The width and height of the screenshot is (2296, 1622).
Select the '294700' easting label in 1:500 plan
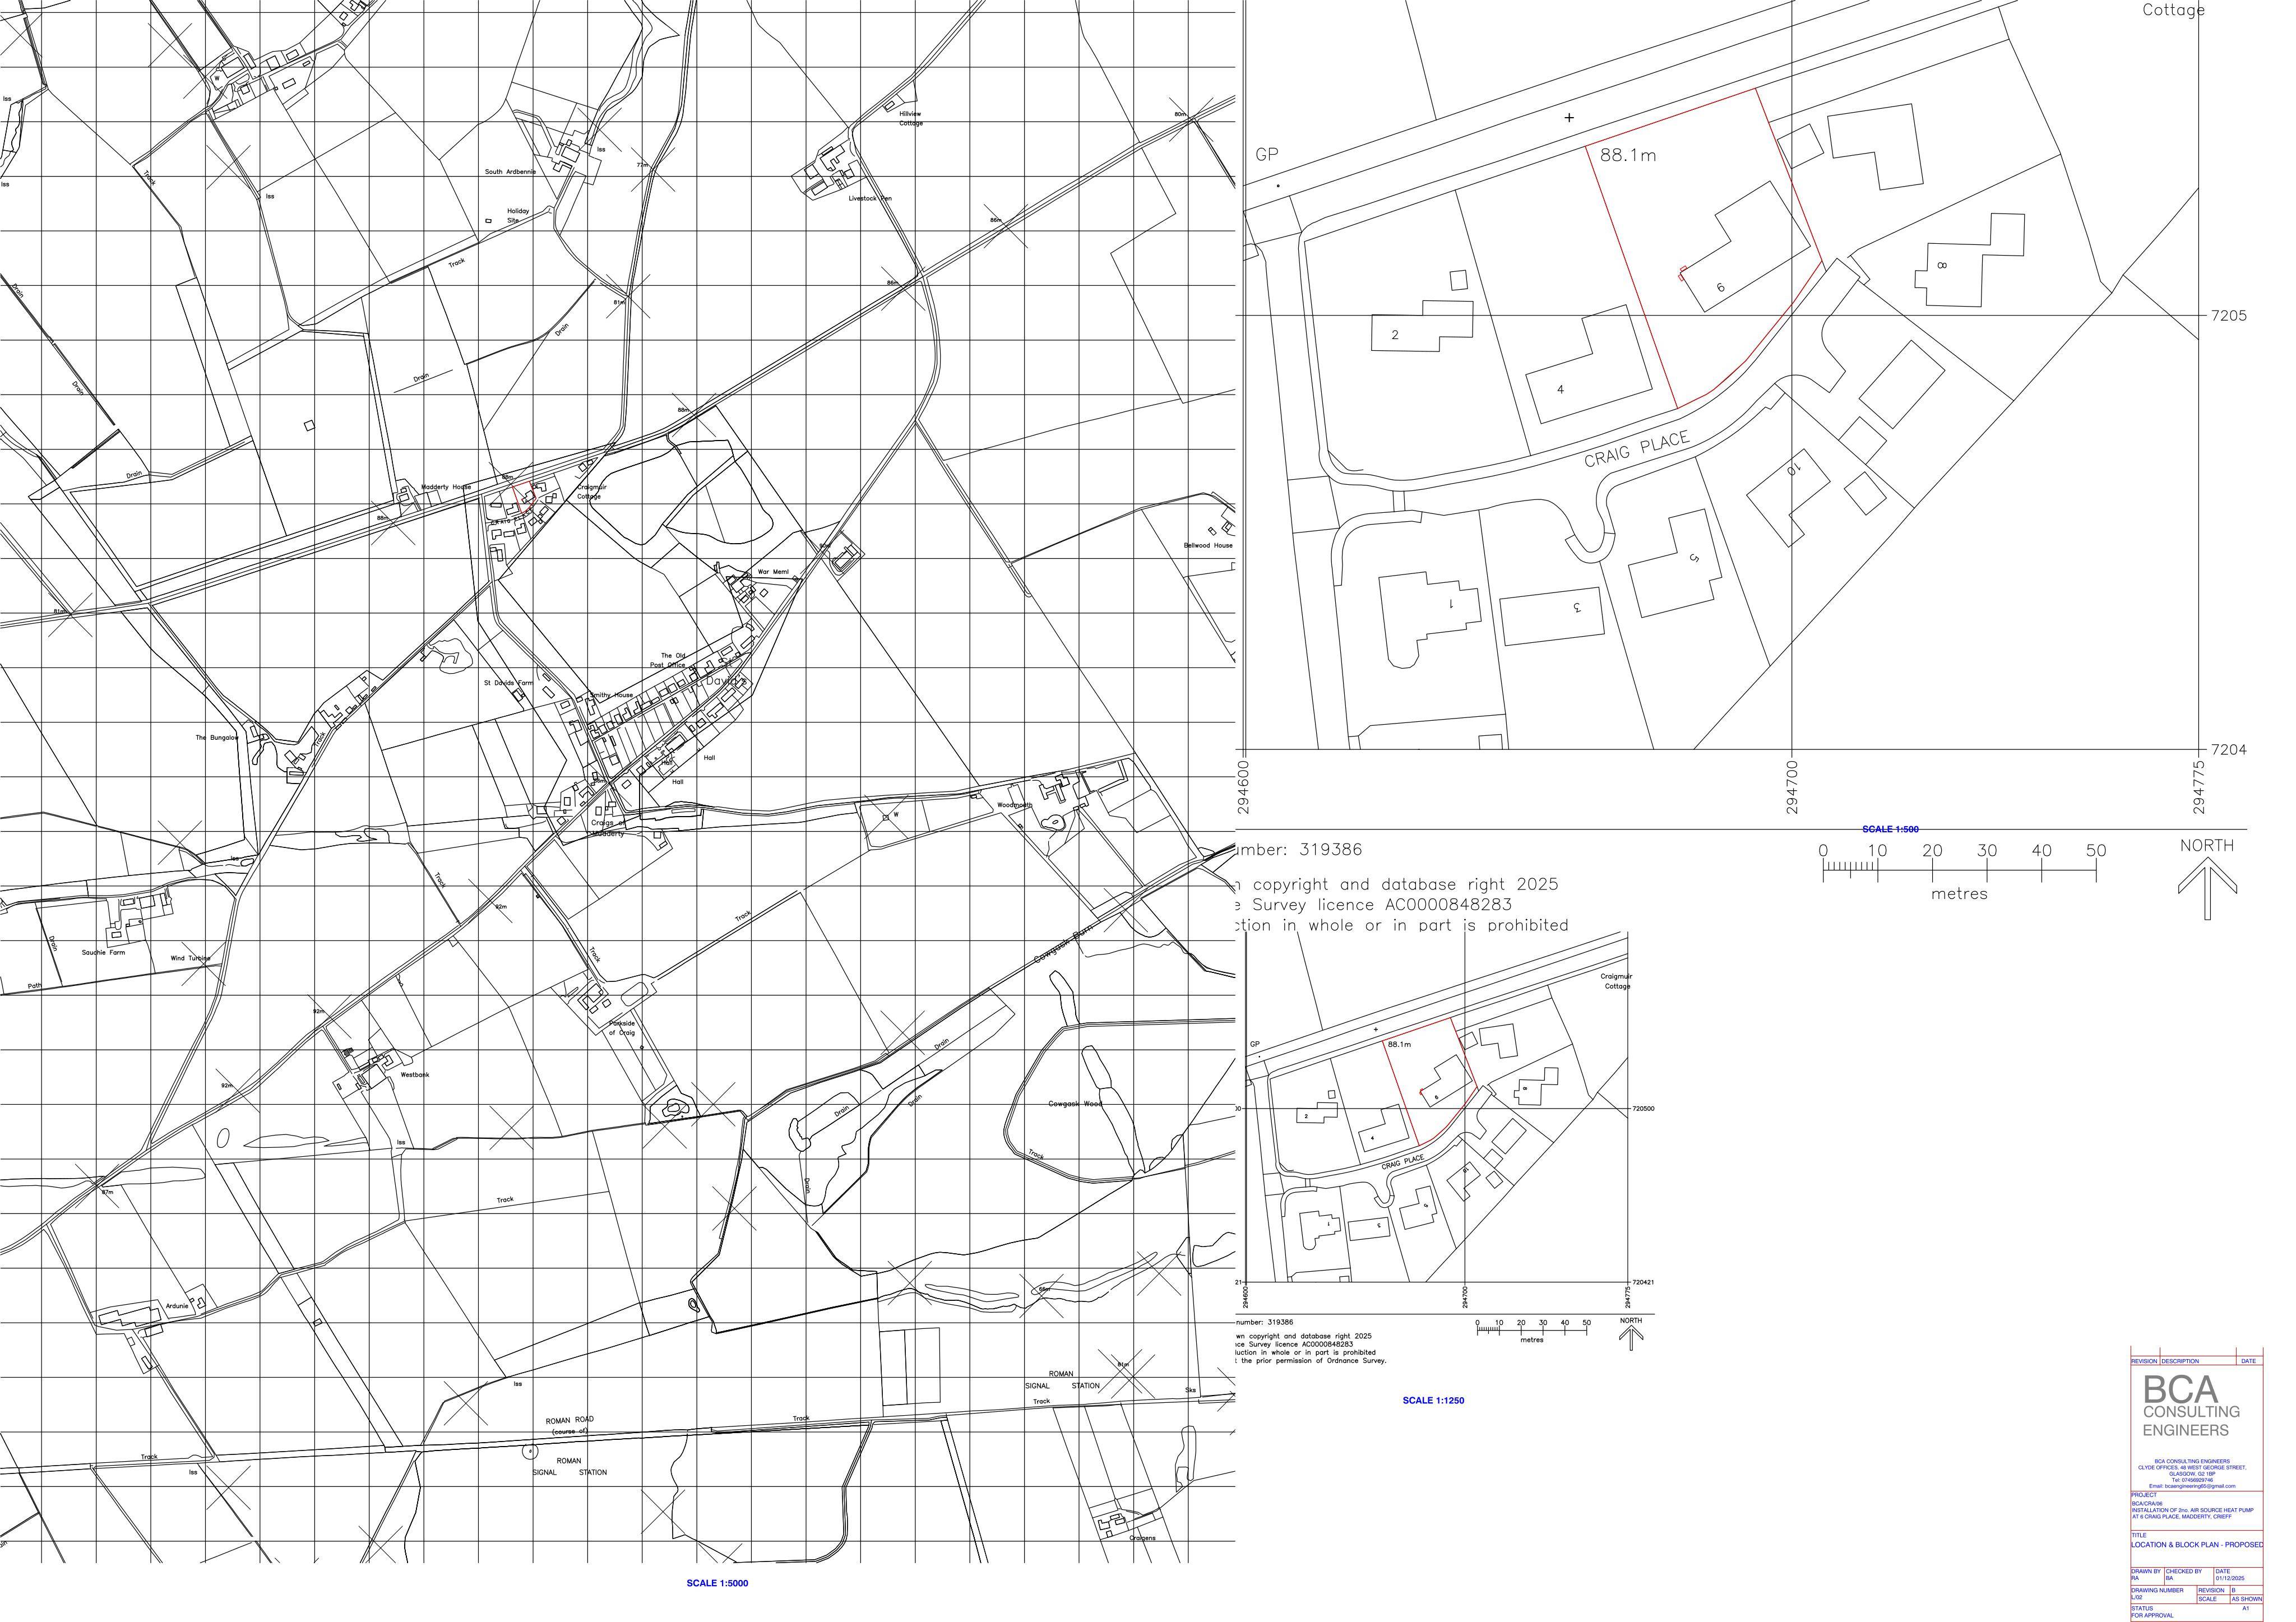coord(1792,787)
